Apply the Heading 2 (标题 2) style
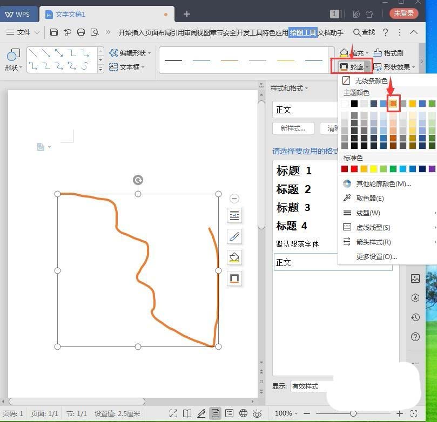The image size is (437, 422). click(293, 189)
